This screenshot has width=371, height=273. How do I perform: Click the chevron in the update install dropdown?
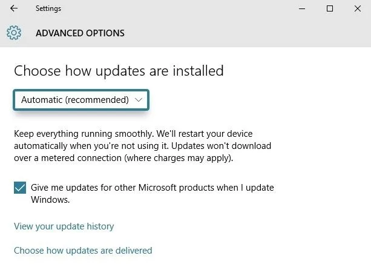tap(139, 100)
